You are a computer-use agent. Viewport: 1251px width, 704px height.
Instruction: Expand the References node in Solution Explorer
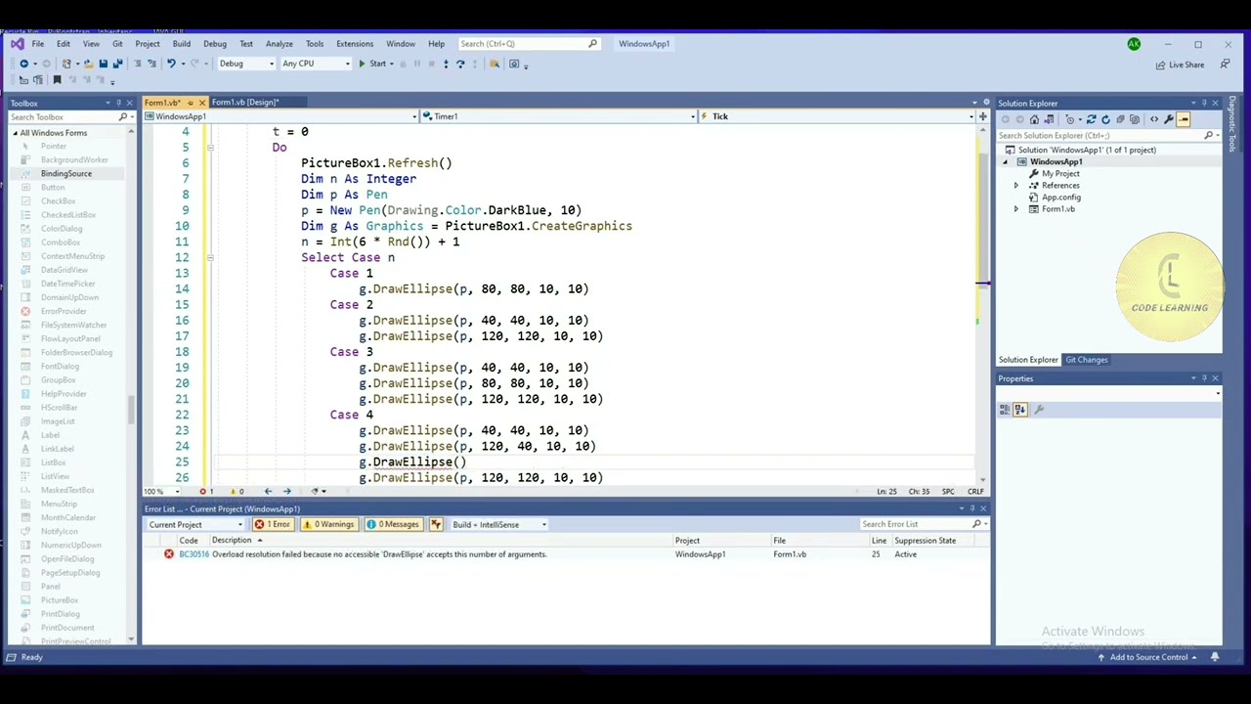tap(1015, 186)
